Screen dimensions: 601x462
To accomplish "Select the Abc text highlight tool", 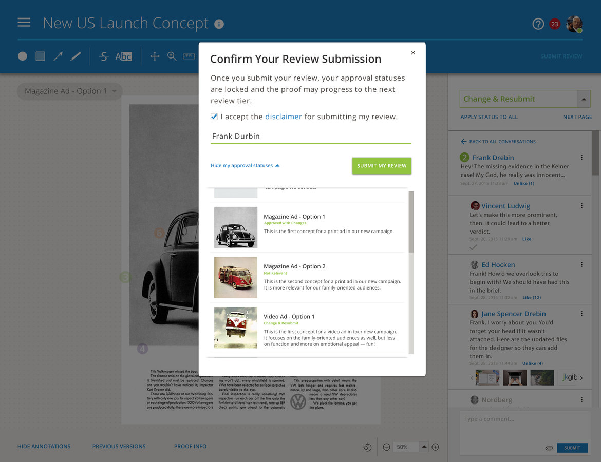I will coord(123,56).
